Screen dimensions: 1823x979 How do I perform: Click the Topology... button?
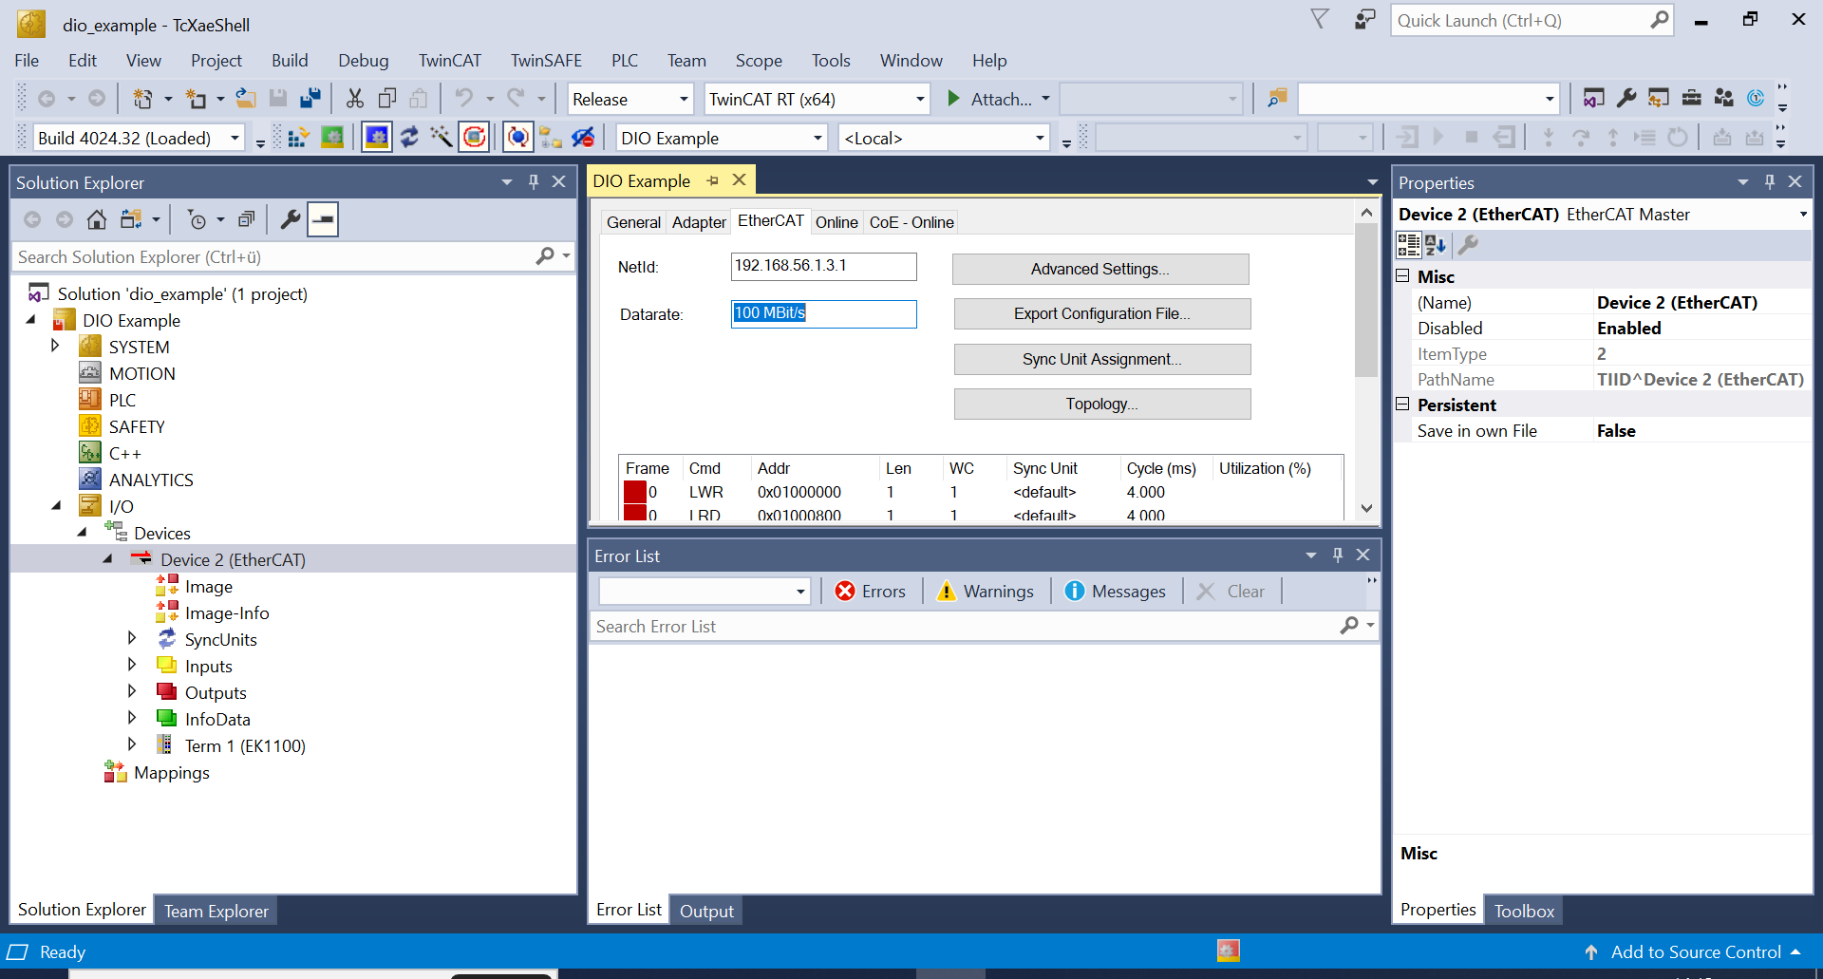pyautogui.click(x=1102, y=404)
